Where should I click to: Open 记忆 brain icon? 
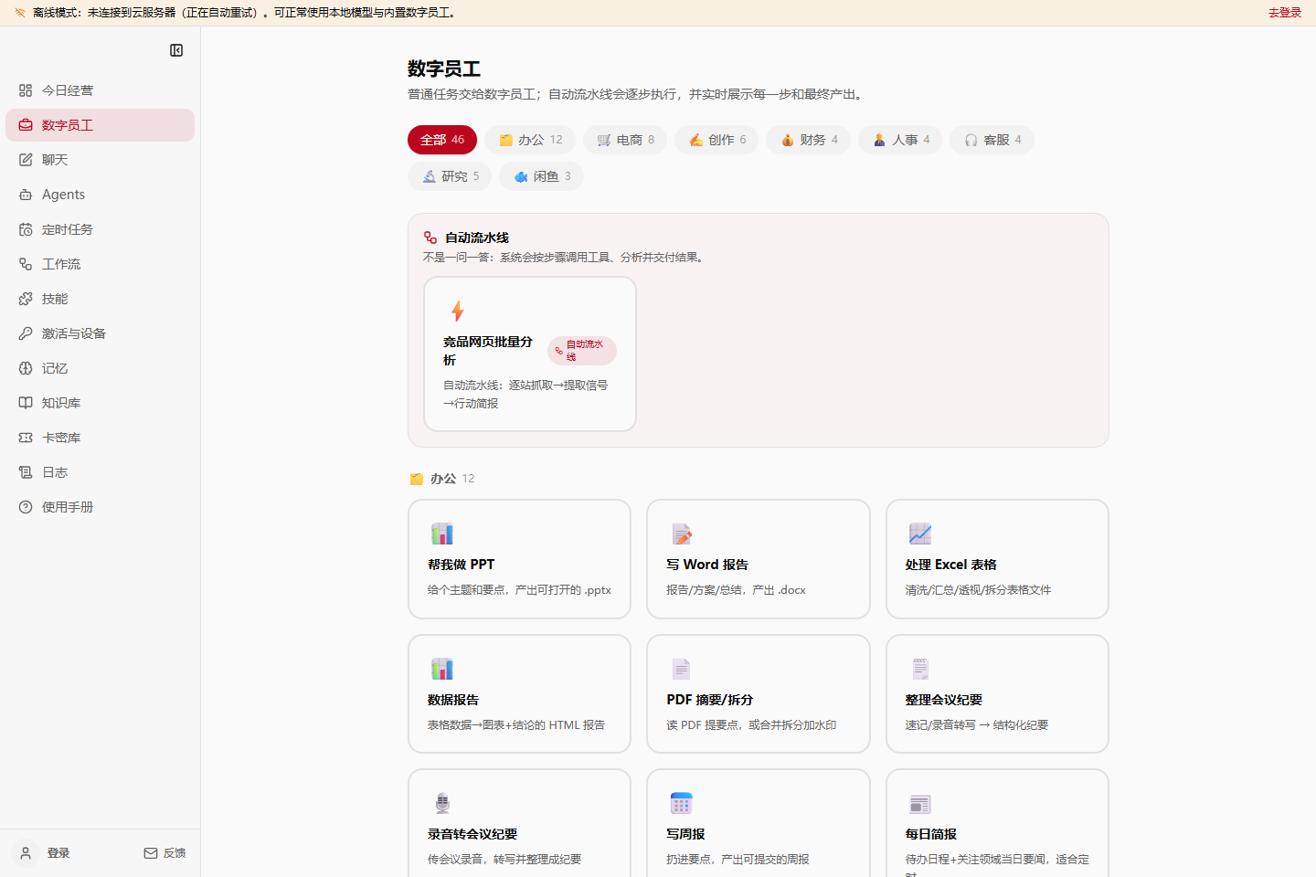pos(26,368)
